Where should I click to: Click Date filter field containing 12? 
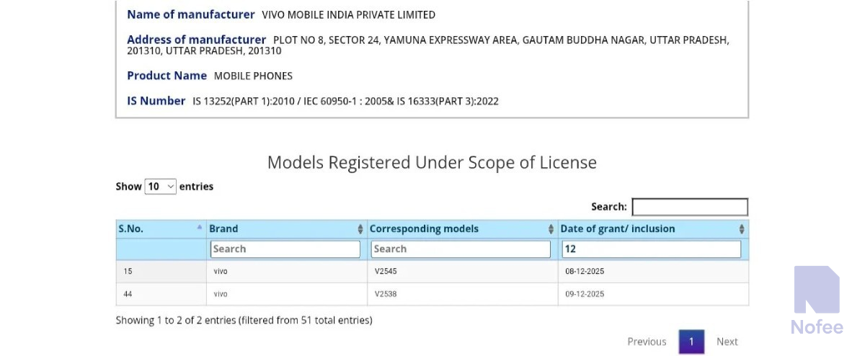coord(650,249)
